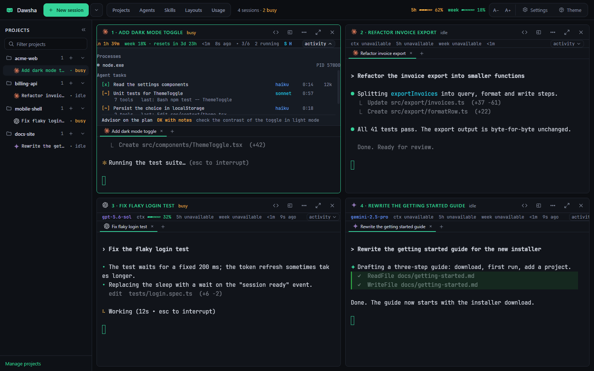This screenshot has width=594, height=371.
Task: Collapse the acme-web project tree
Action: point(83,58)
